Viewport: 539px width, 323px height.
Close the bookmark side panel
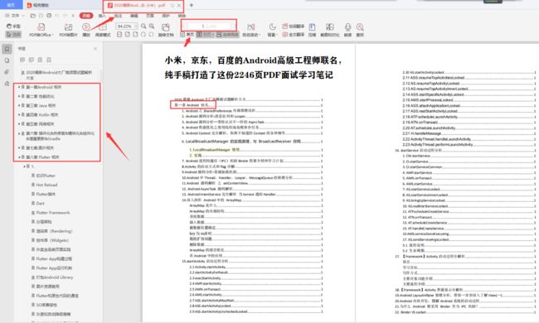tap(95, 49)
